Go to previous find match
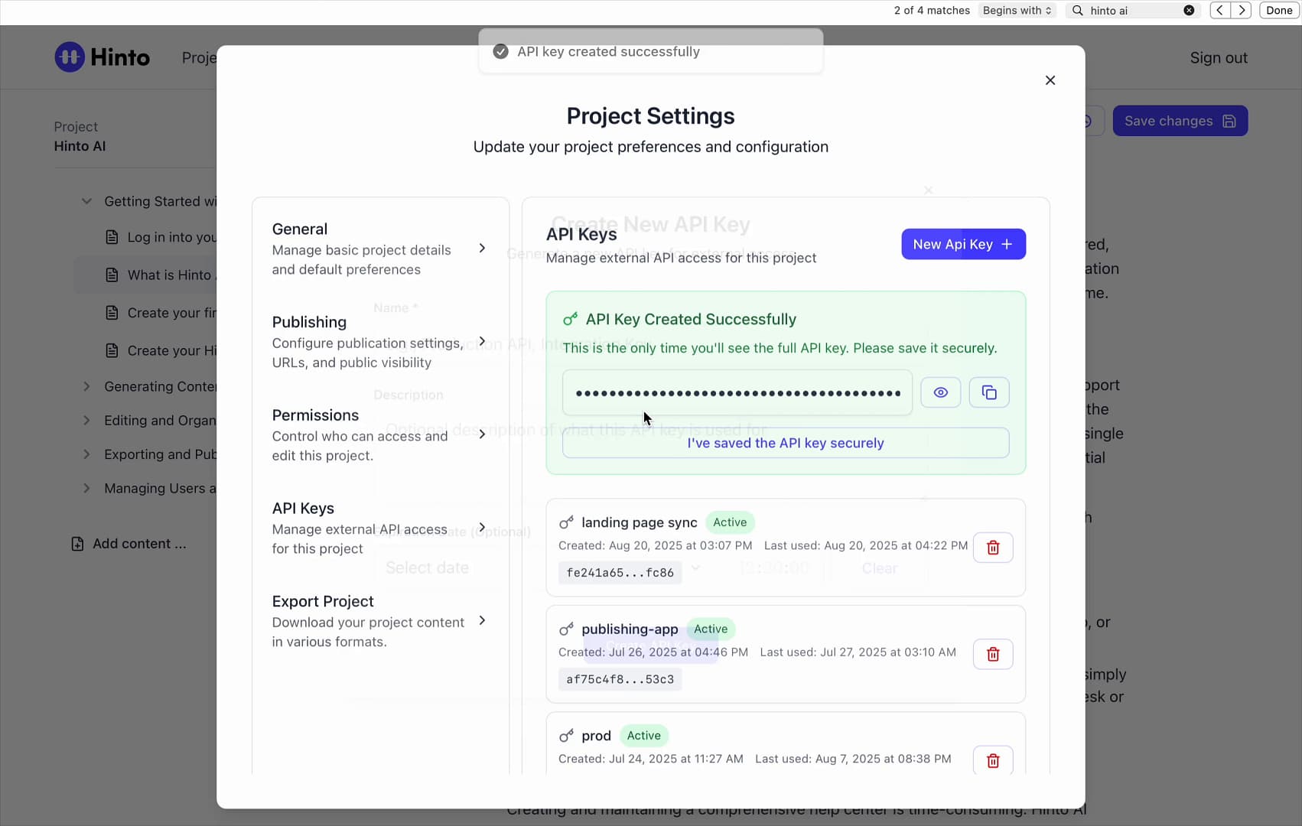1302x826 pixels. [x=1220, y=10]
